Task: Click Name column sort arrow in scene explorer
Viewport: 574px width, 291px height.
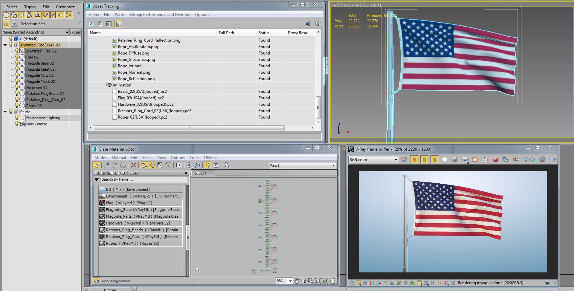Action: [67, 32]
